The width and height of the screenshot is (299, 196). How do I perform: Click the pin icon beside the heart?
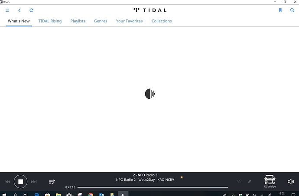(250, 182)
